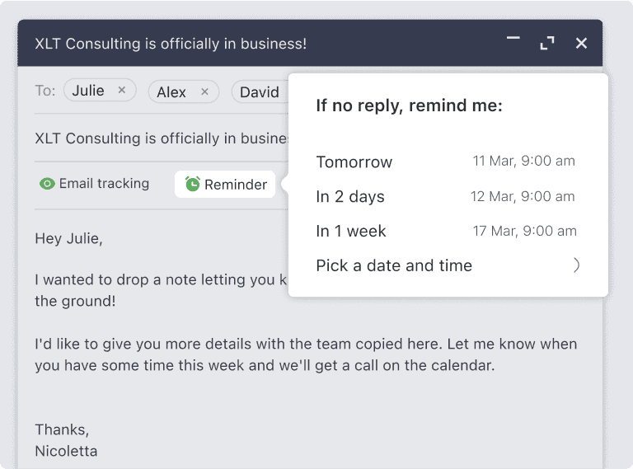Remove Alex from recipients

[x=204, y=92]
